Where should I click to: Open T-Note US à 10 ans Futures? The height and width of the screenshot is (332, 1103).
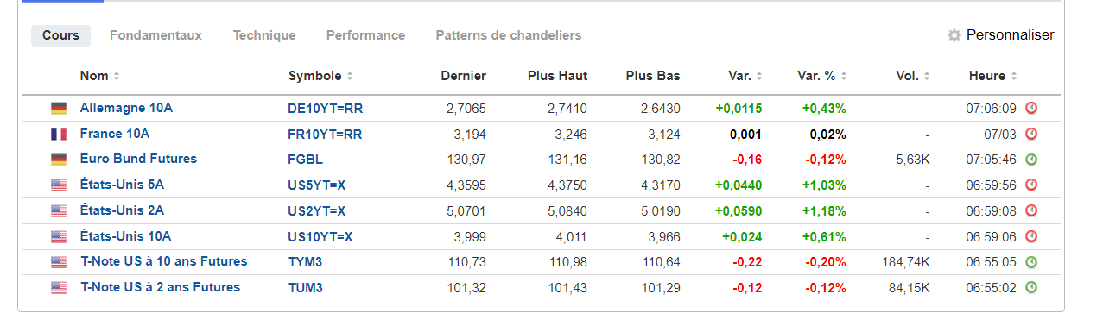164,261
